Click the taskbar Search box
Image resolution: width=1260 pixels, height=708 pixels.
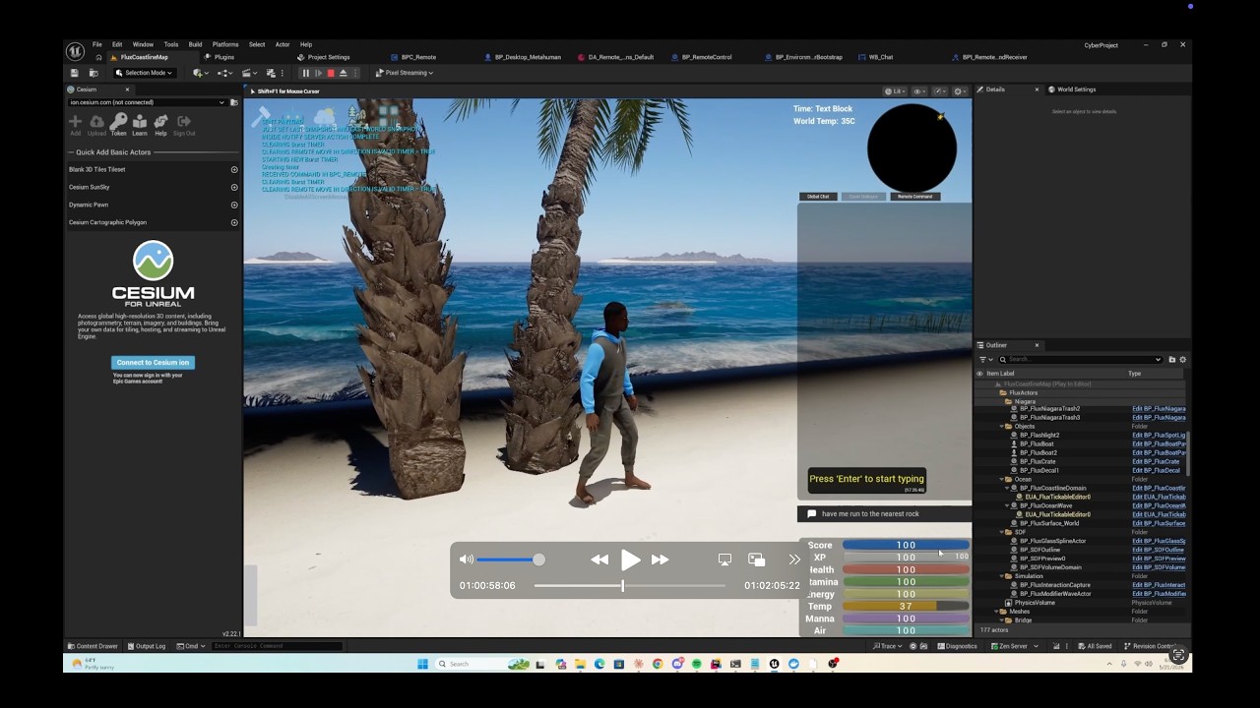point(482,664)
